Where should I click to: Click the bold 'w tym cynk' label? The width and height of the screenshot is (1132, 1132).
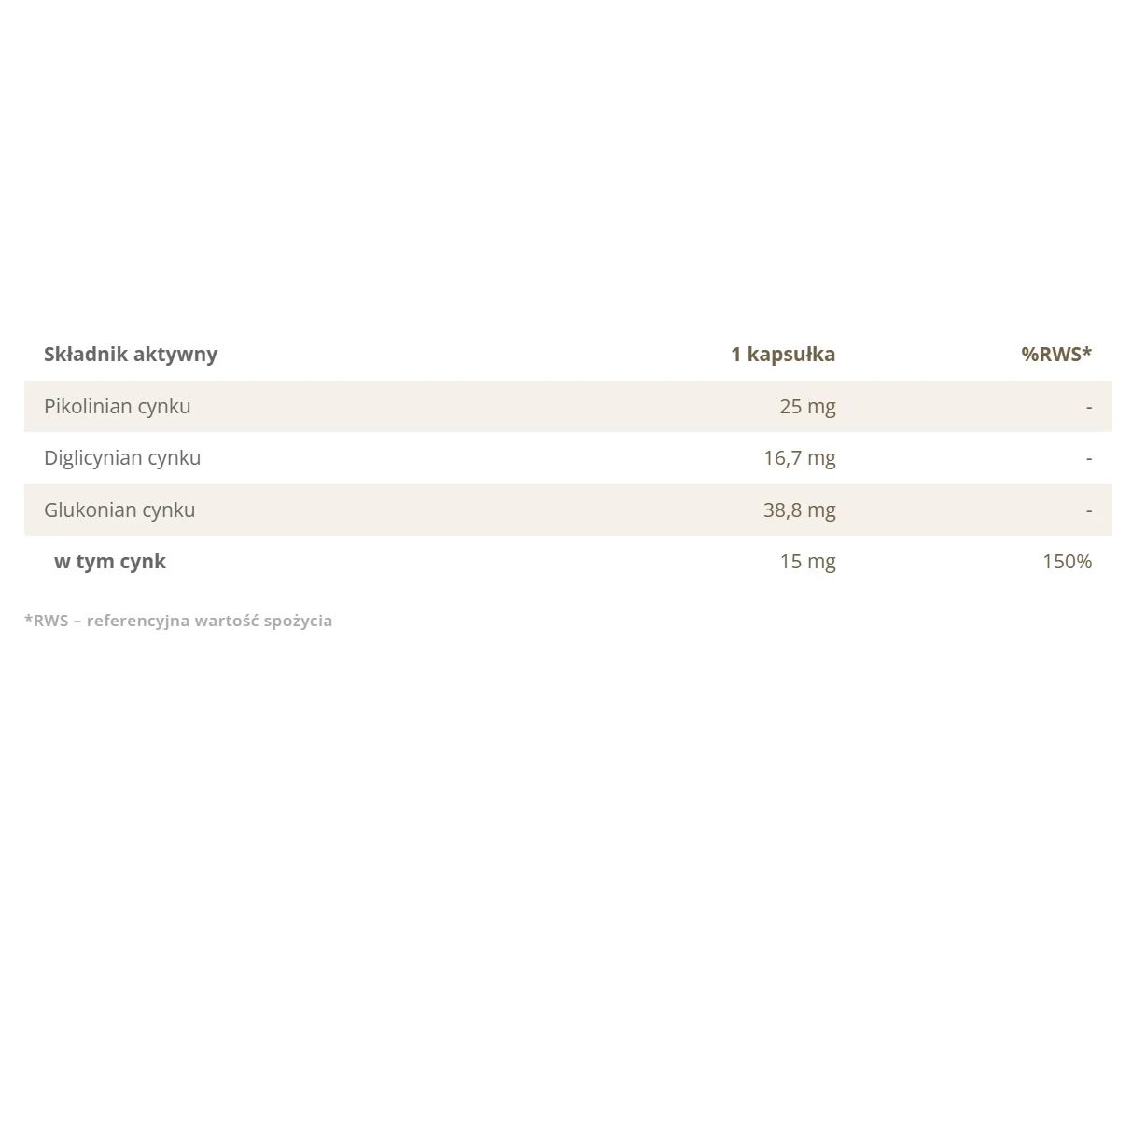click(110, 562)
